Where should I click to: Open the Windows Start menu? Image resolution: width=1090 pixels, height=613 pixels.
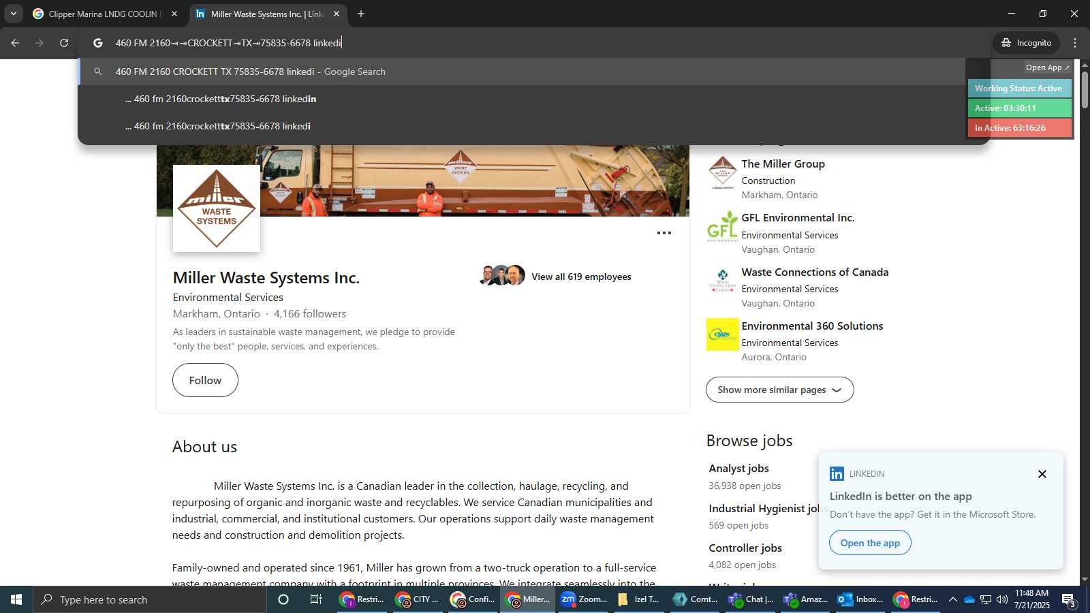pos(16,599)
